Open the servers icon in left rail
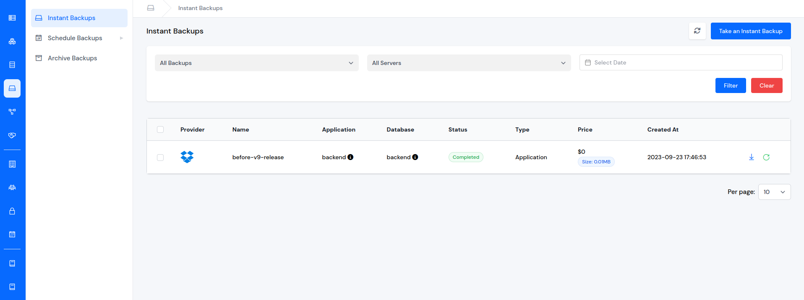The height and width of the screenshot is (300, 804). [x=12, y=18]
